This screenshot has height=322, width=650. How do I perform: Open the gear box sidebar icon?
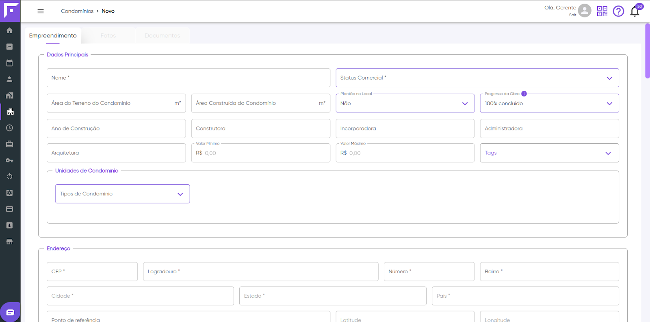click(x=9, y=193)
